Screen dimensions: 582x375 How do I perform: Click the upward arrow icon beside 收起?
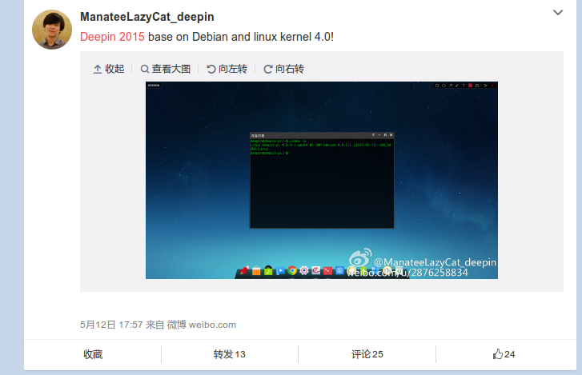pos(97,69)
